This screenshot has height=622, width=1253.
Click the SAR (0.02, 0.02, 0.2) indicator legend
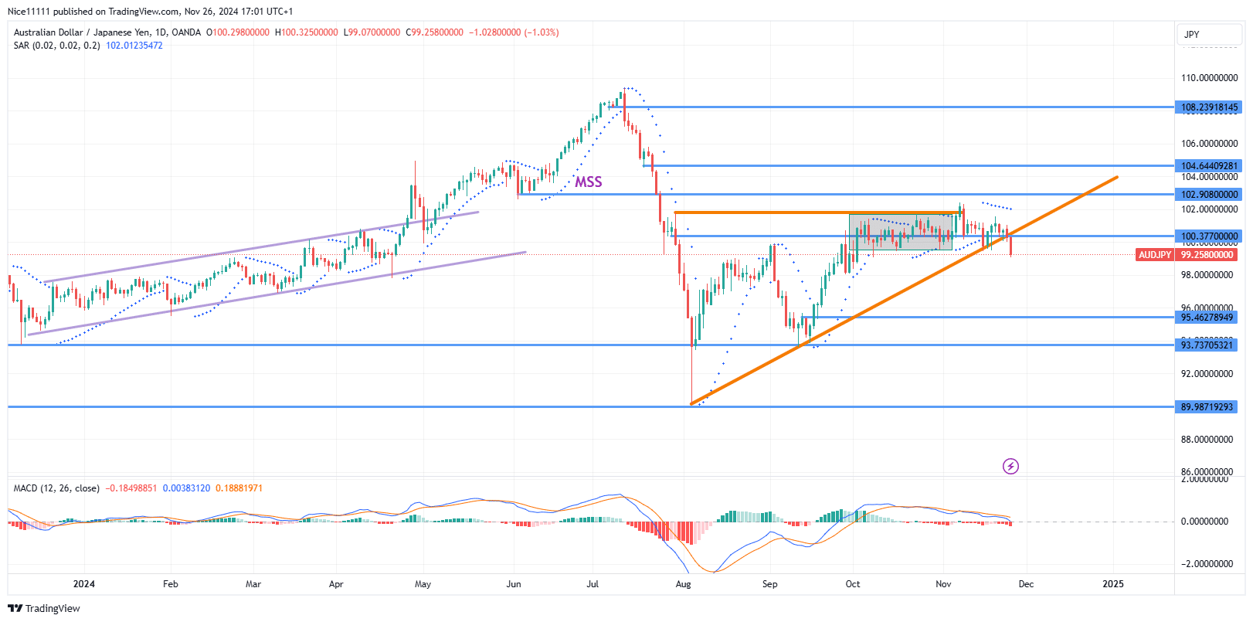coord(56,46)
